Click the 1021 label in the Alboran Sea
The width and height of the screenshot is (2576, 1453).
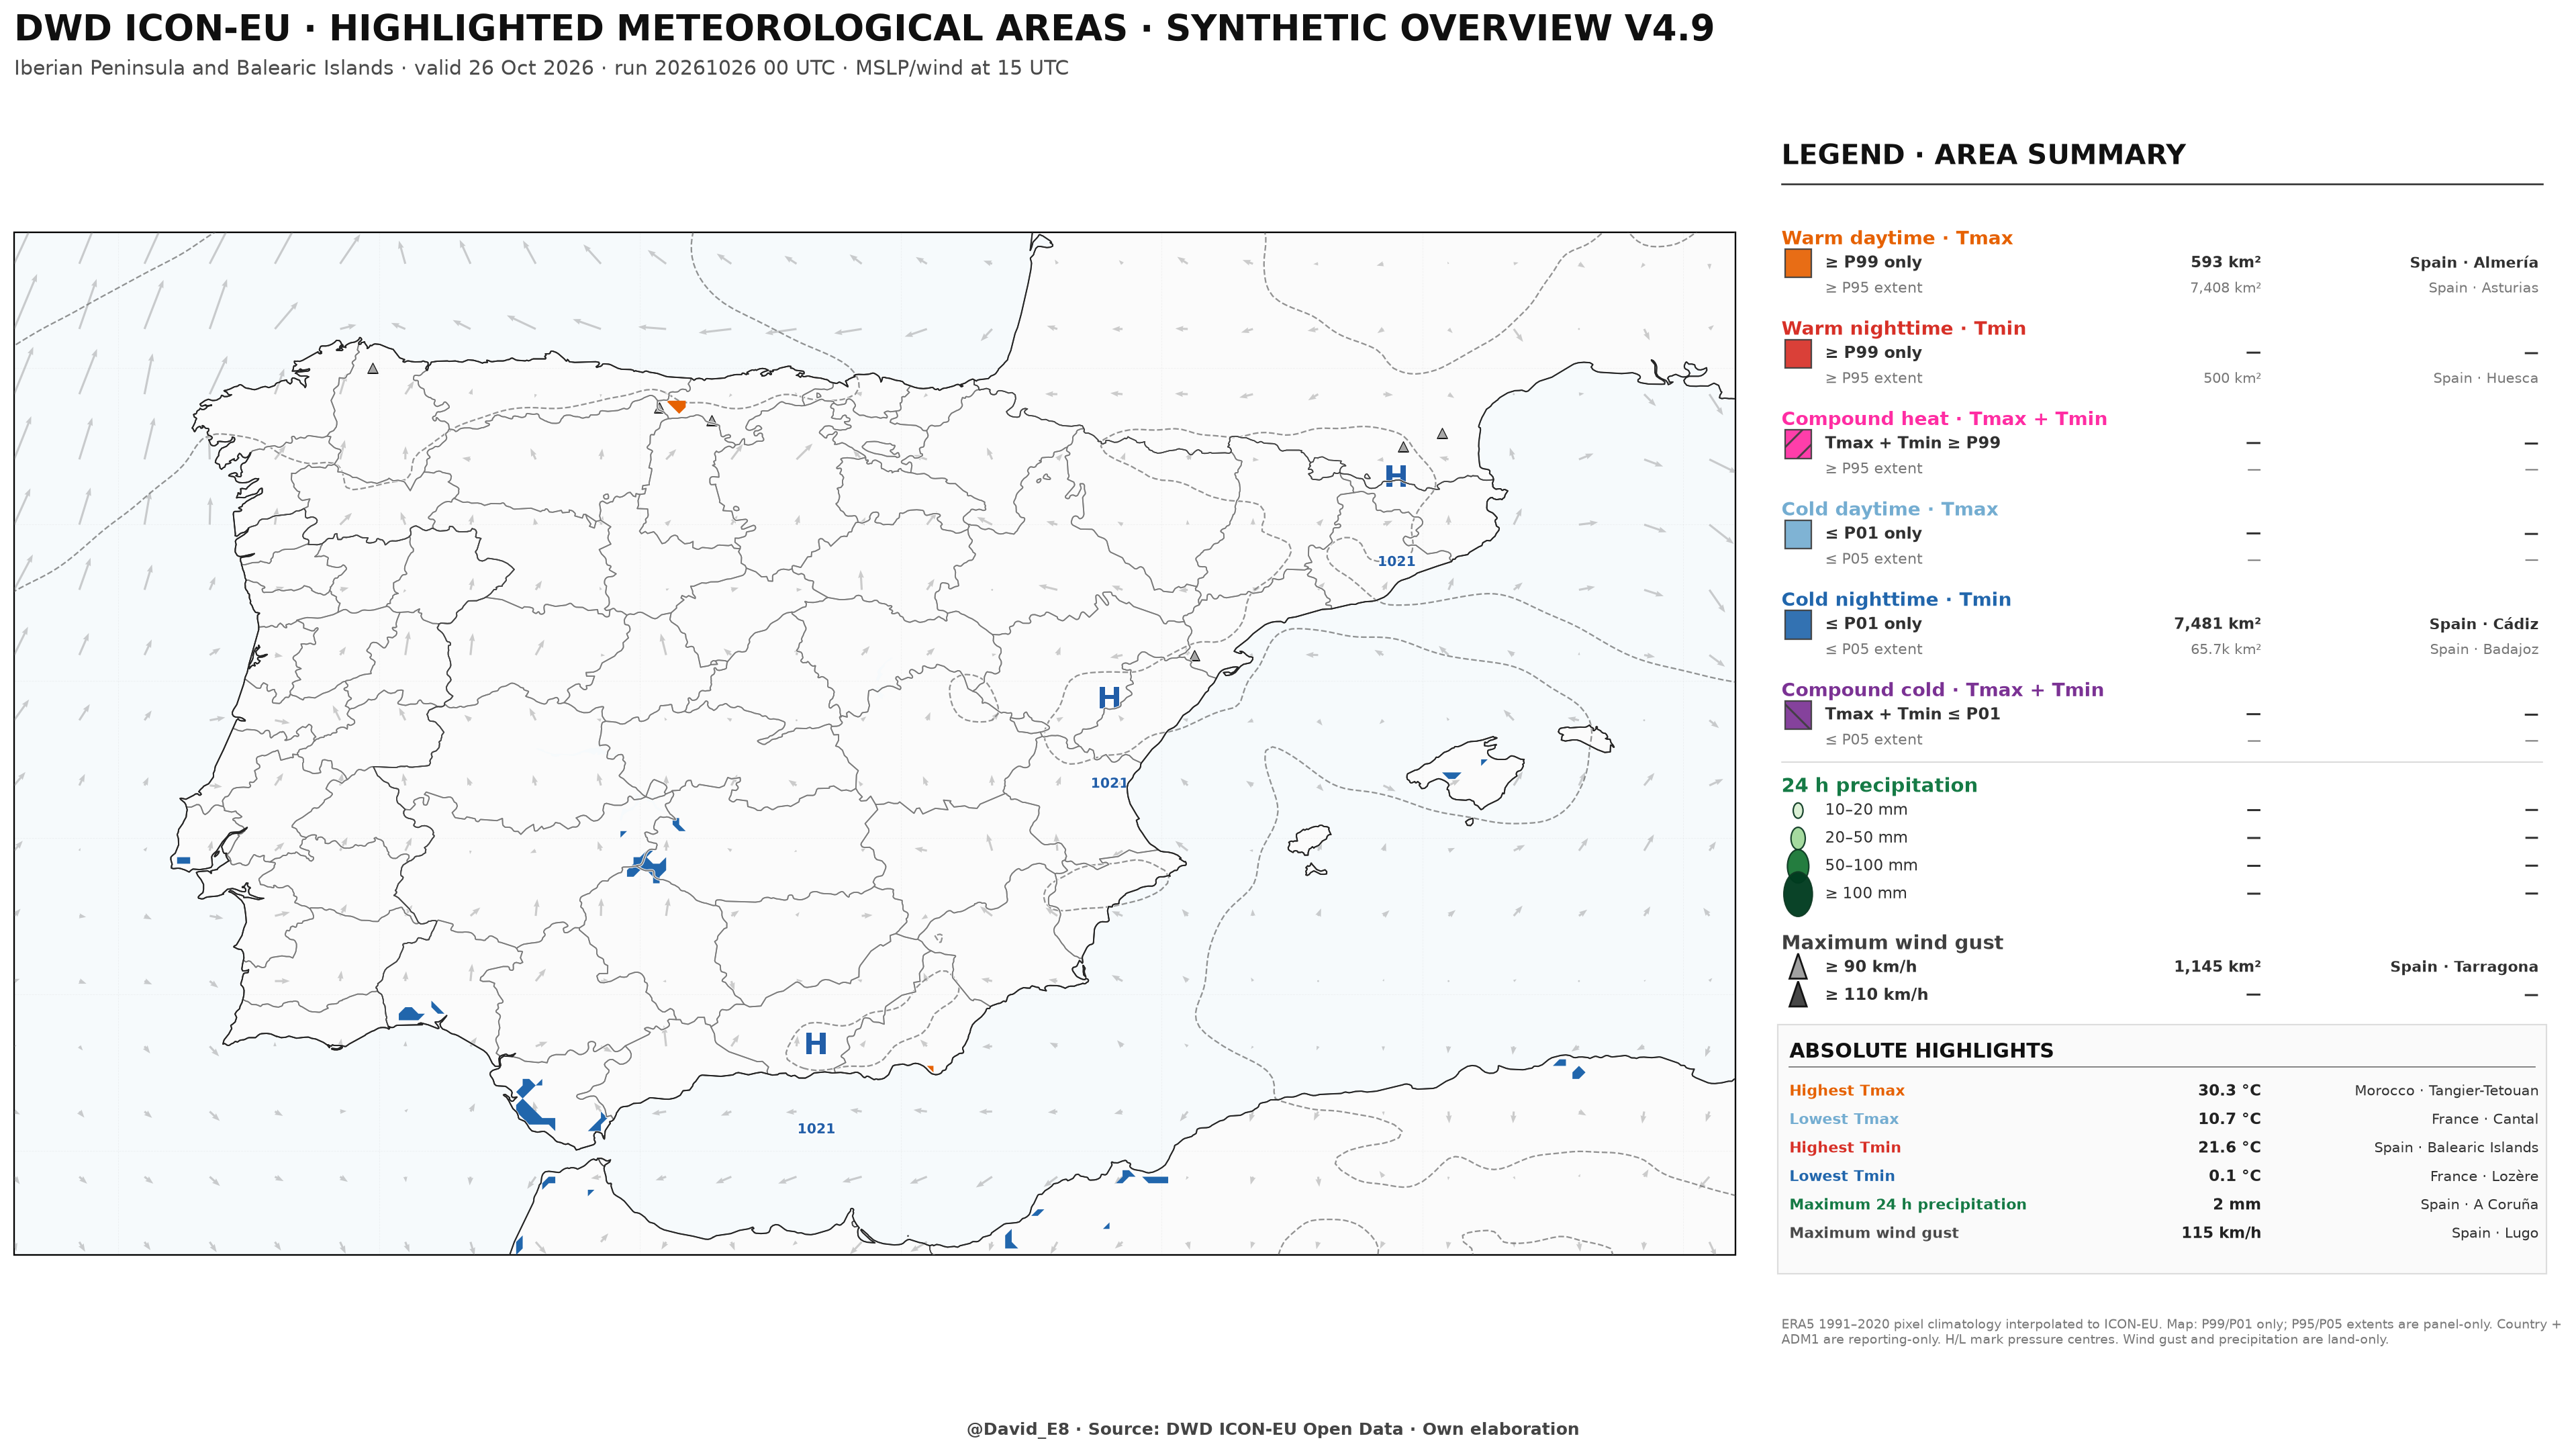[x=815, y=1129]
